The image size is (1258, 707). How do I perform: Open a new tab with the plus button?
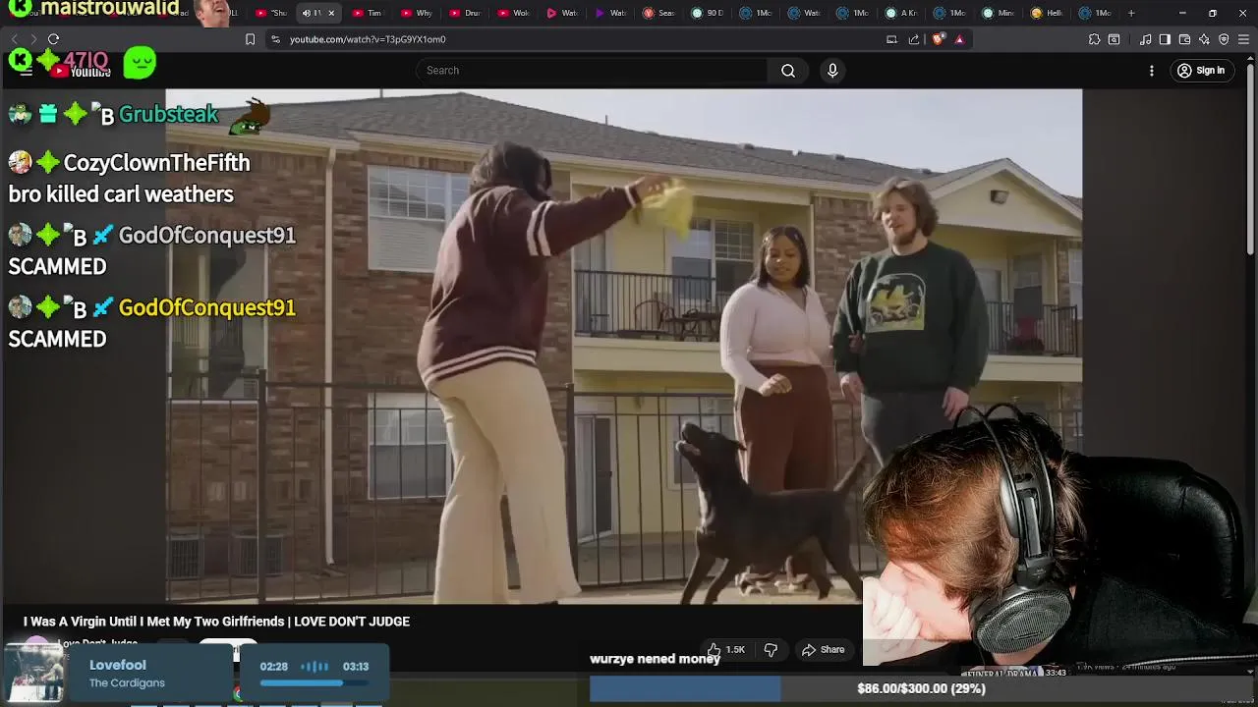1131,13
